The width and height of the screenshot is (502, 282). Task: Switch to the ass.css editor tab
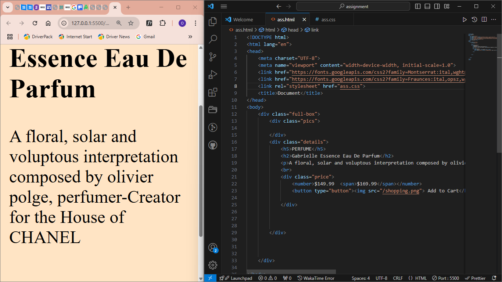(x=328, y=19)
